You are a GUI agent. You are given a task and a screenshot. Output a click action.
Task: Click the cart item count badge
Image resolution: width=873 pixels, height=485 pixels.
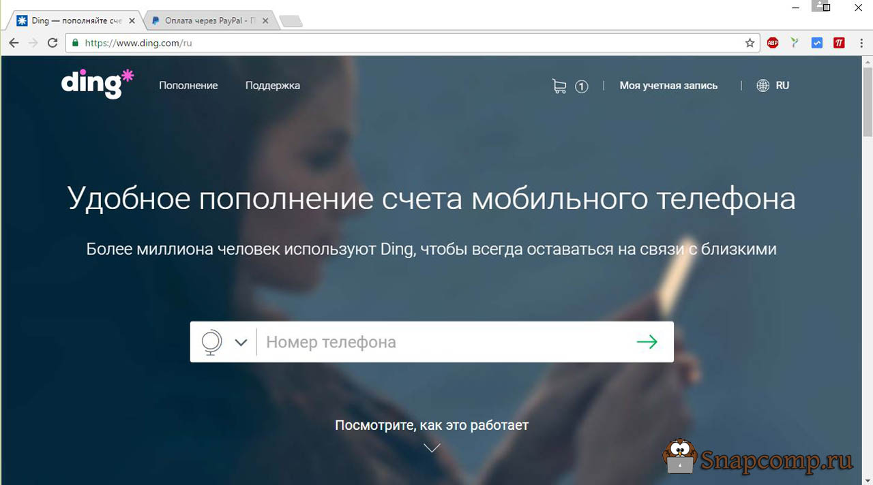pyautogui.click(x=581, y=87)
